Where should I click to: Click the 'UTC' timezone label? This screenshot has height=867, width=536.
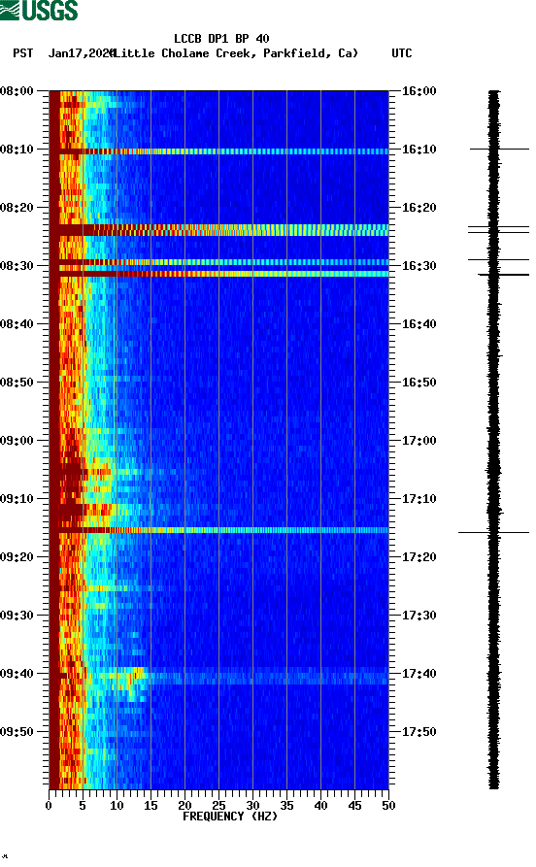click(402, 53)
